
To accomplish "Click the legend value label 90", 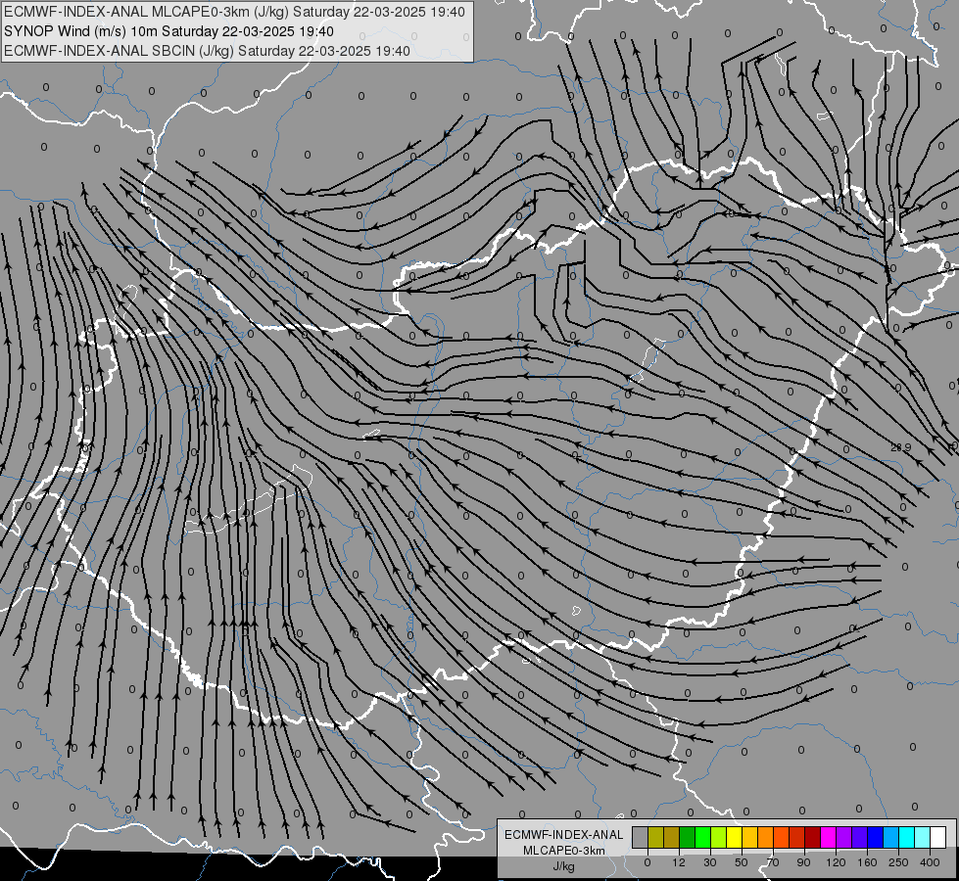I will [x=803, y=862].
